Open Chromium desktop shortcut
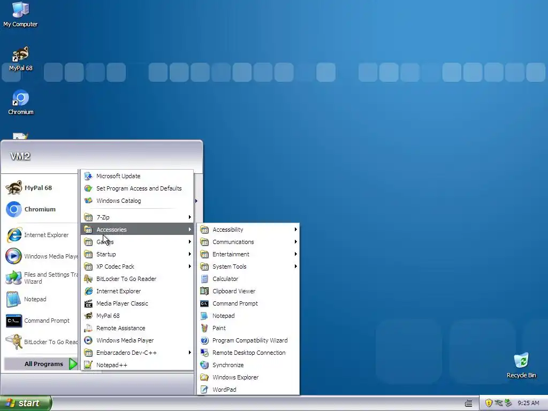548x411 pixels. (21, 102)
